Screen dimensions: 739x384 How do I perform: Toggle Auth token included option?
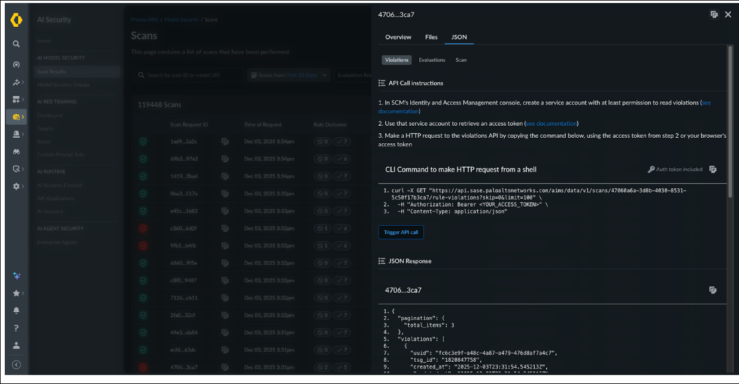(x=675, y=170)
